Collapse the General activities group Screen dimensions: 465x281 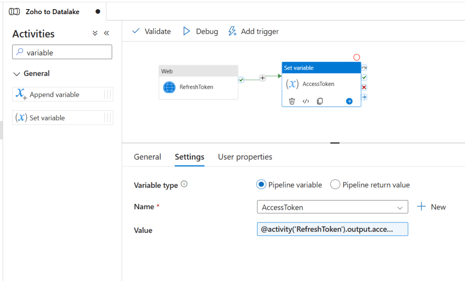click(17, 74)
